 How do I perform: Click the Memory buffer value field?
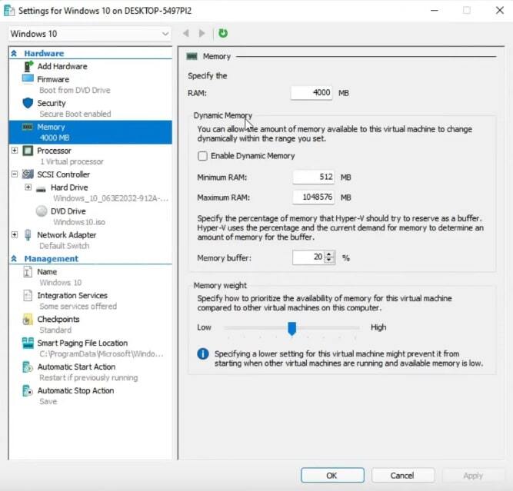coord(308,257)
